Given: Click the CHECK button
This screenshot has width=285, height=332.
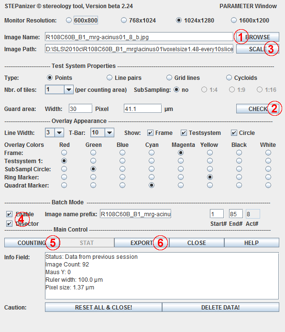Looking at the screenshot, I should [x=257, y=109].
